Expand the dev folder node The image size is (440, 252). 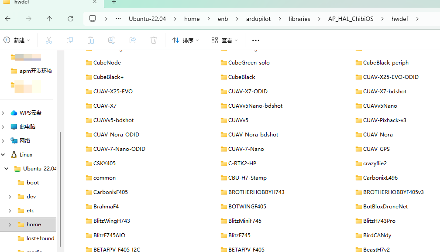tap(10, 197)
